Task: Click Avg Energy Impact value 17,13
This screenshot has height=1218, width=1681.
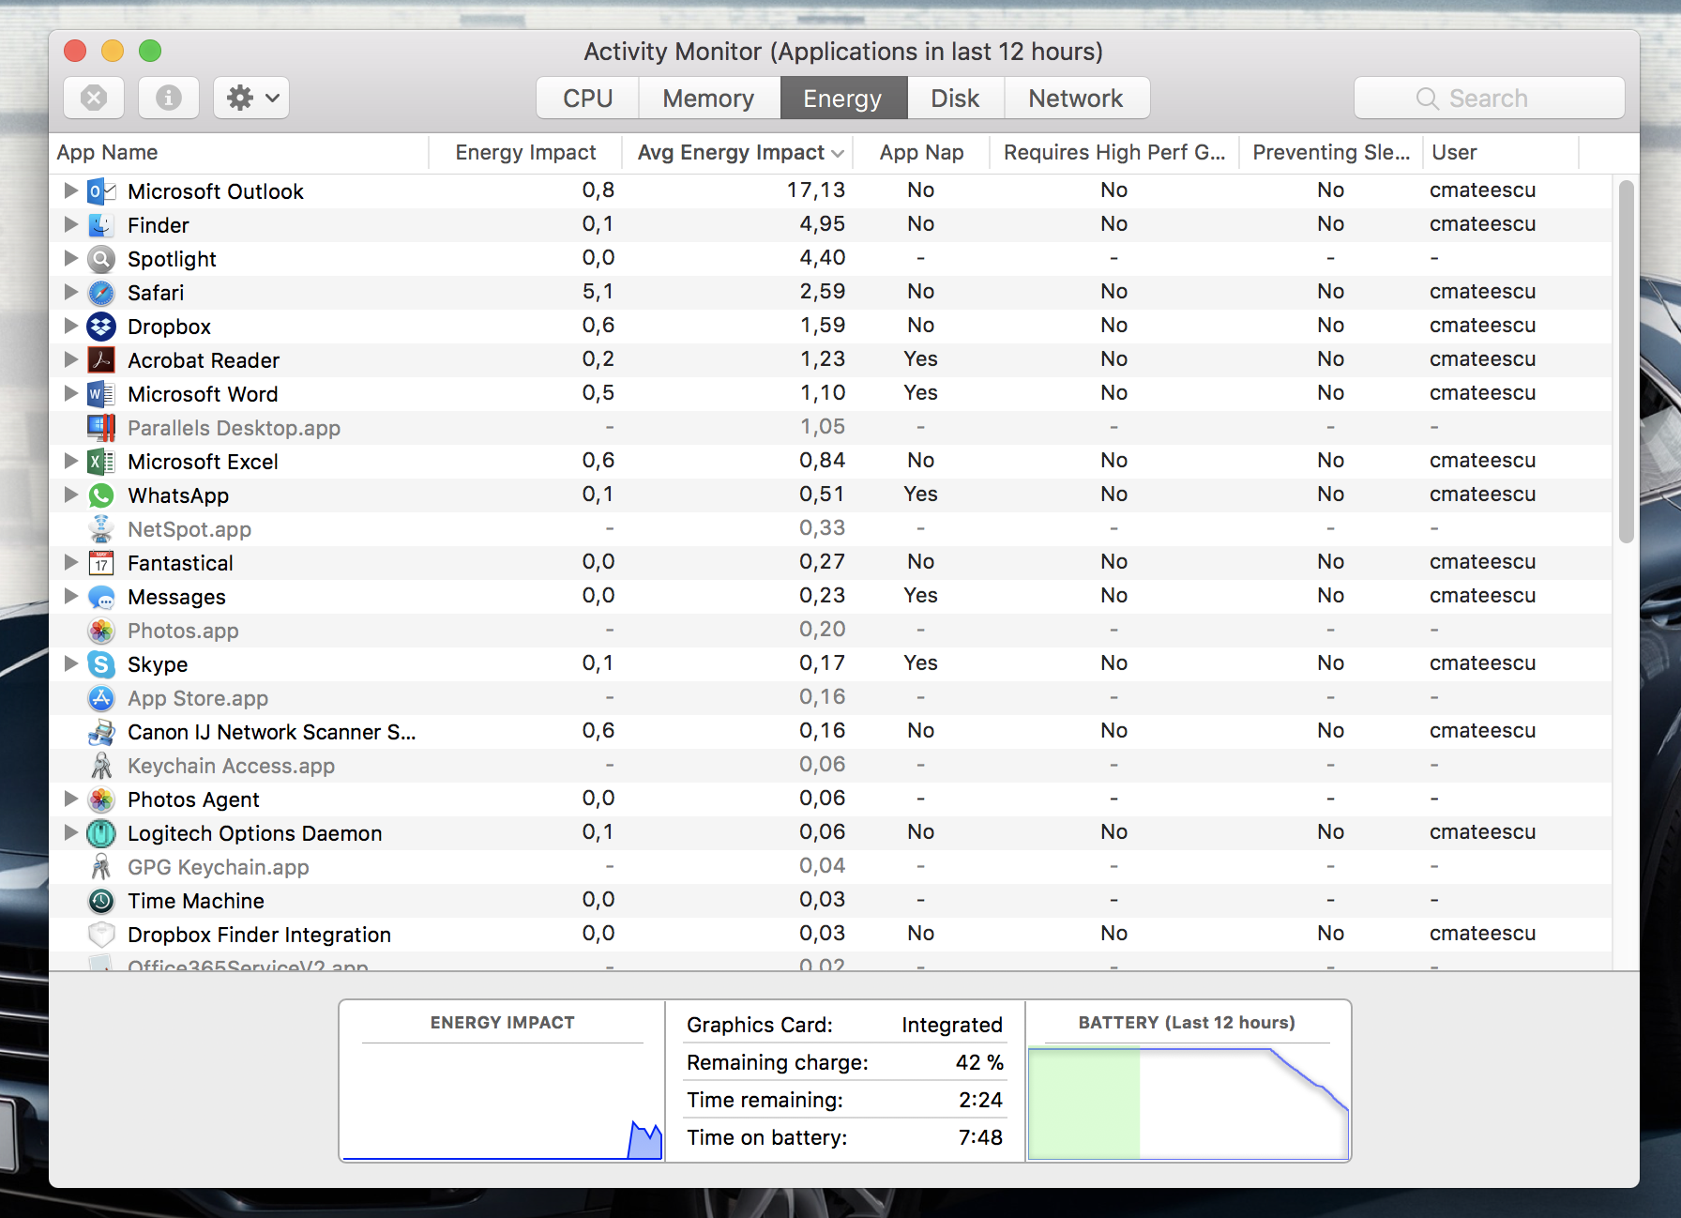Action: [x=816, y=190]
